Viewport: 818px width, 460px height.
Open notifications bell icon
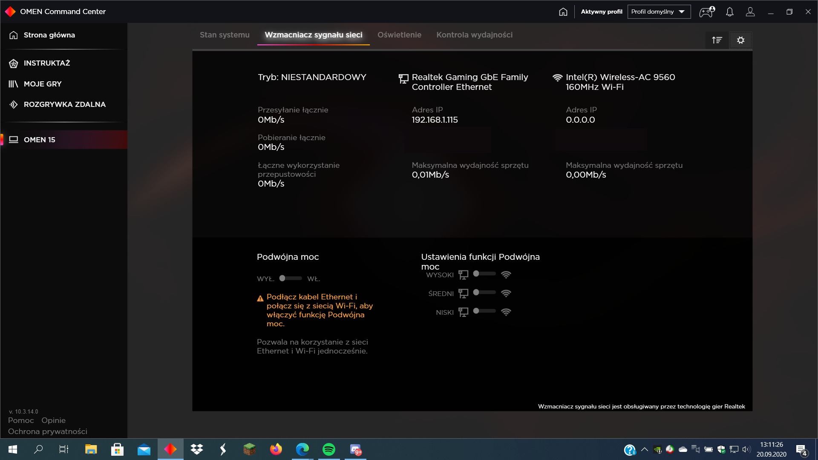tap(729, 12)
